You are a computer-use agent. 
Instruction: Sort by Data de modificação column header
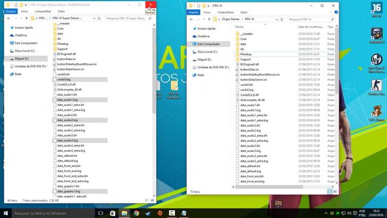coord(311,27)
